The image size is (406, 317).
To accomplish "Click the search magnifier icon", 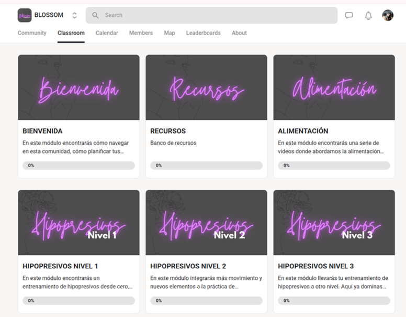I will pyautogui.click(x=95, y=15).
